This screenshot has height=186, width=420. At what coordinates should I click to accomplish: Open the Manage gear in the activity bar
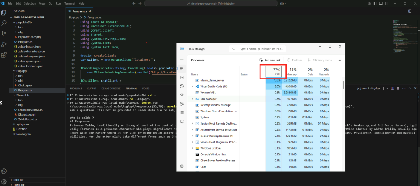tap(4, 182)
